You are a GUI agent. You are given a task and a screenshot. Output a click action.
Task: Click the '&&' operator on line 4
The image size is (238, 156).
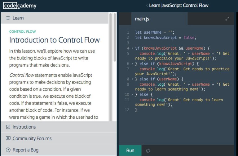coord(181,48)
